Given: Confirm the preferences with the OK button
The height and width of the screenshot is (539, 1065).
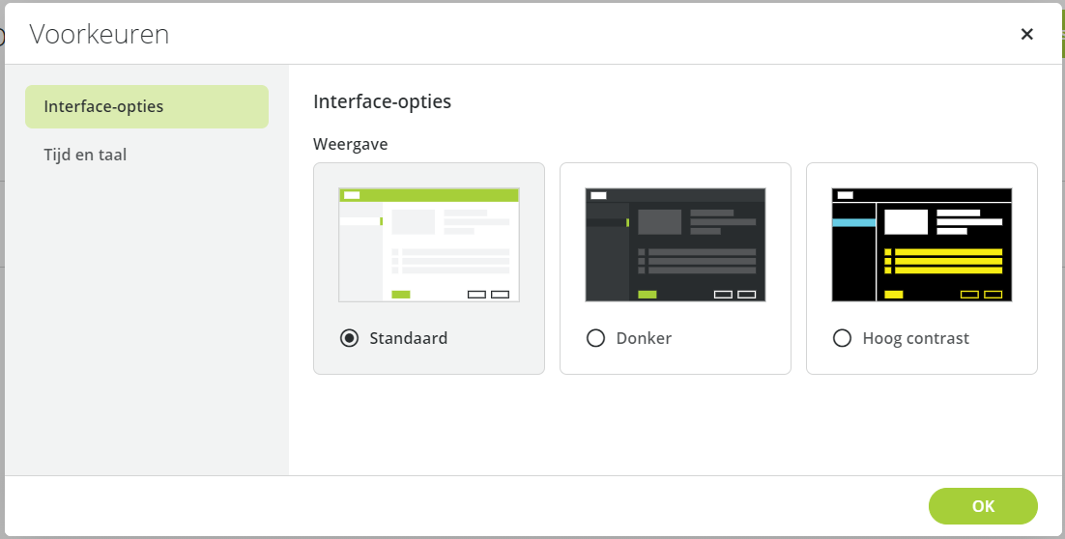Looking at the screenshot, I should tap(983, 506).
